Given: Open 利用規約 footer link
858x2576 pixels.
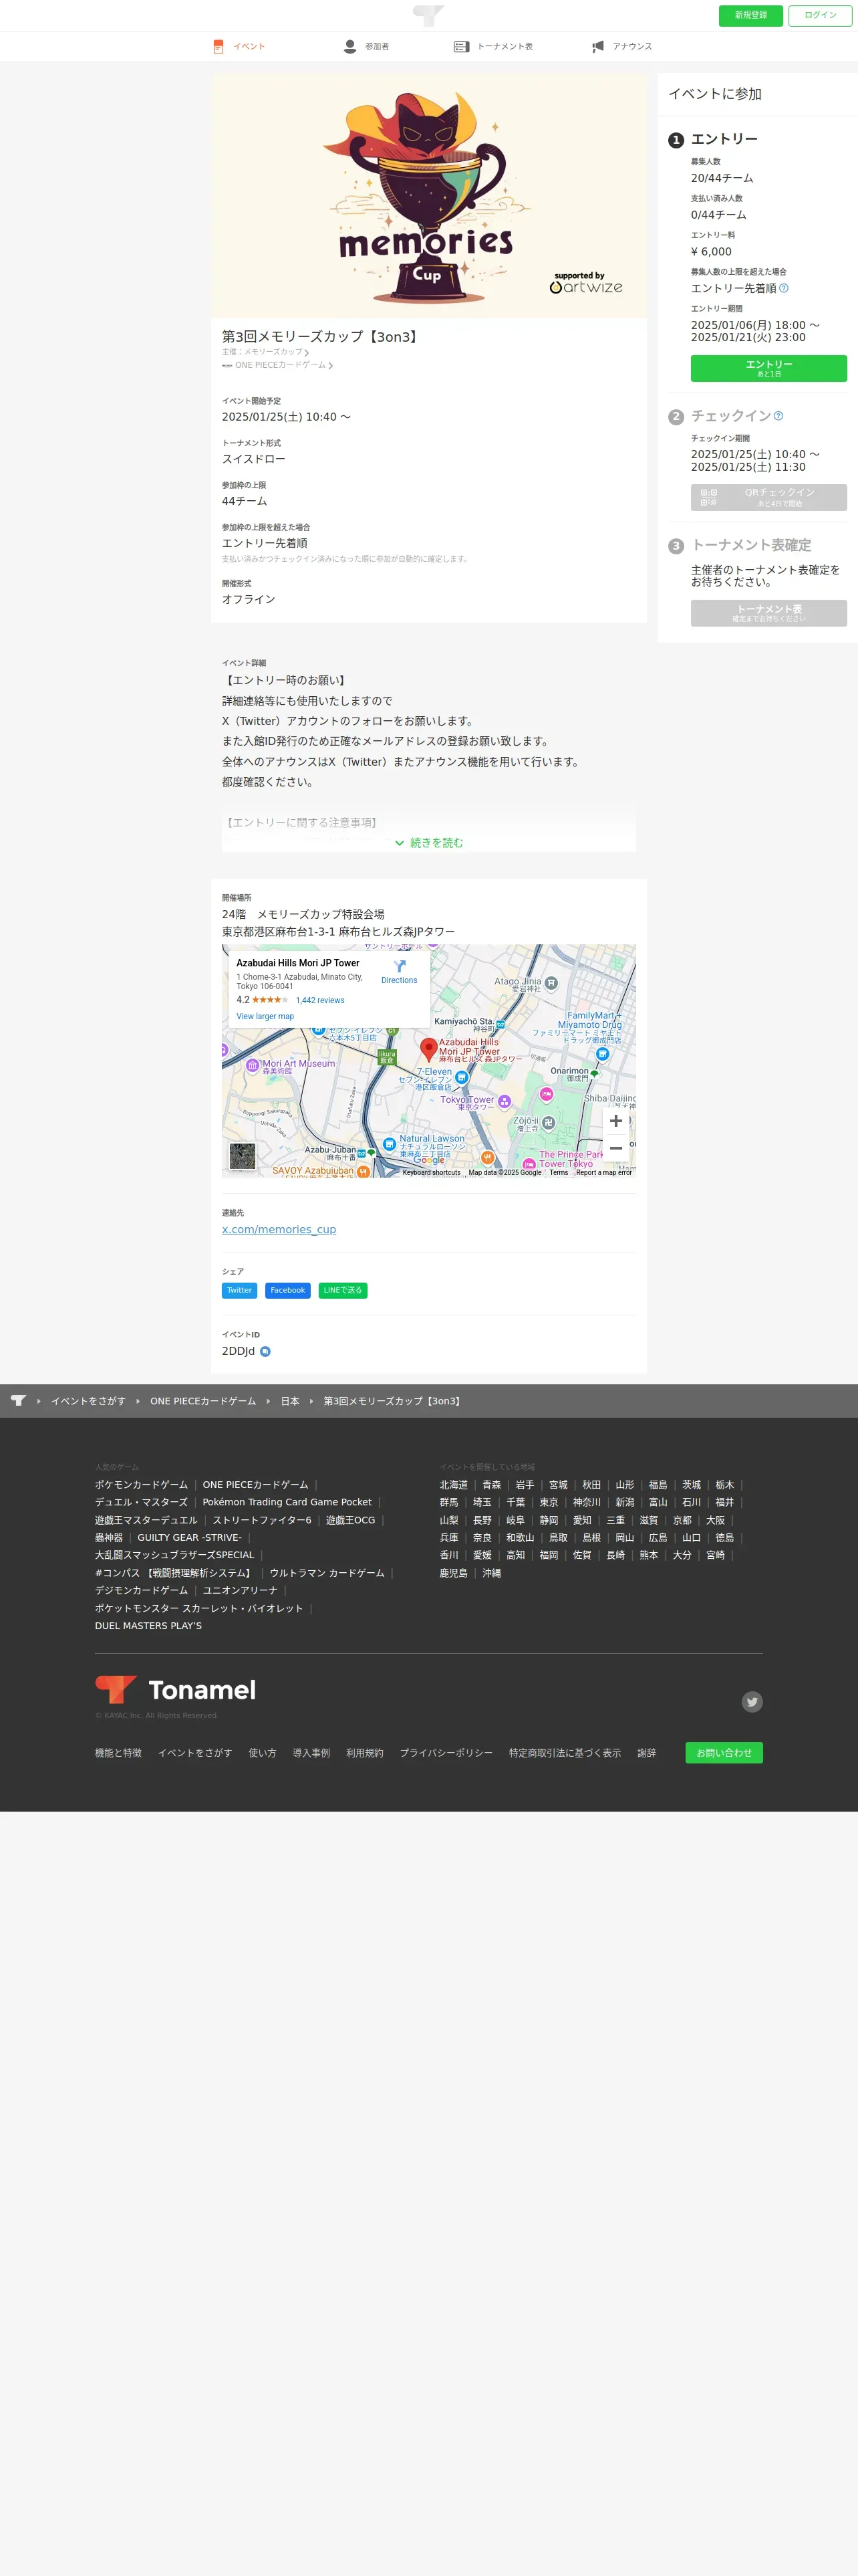Looking at the screenshot, I should click(365, 1752).
